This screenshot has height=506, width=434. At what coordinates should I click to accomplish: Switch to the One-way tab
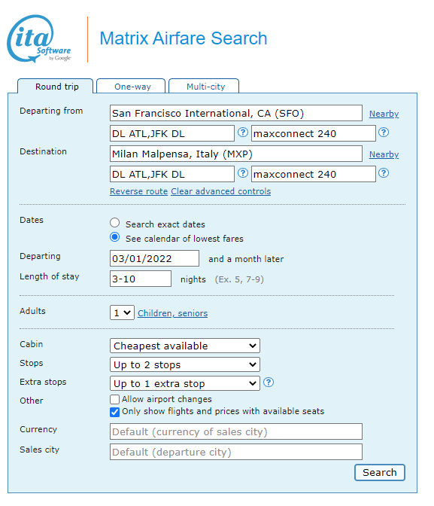pyautogui.click(x=131, y=86)
